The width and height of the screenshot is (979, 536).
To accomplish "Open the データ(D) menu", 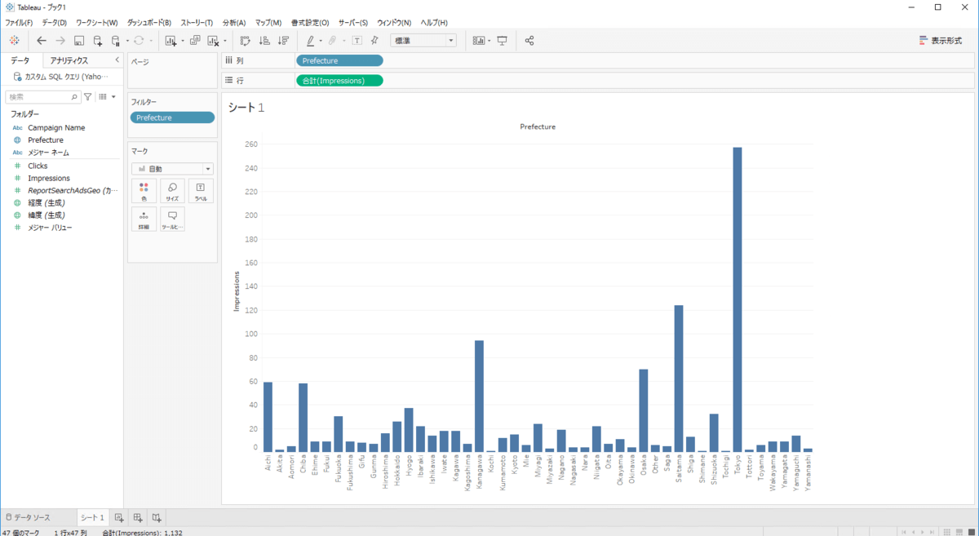I will [x=55, y=22].
